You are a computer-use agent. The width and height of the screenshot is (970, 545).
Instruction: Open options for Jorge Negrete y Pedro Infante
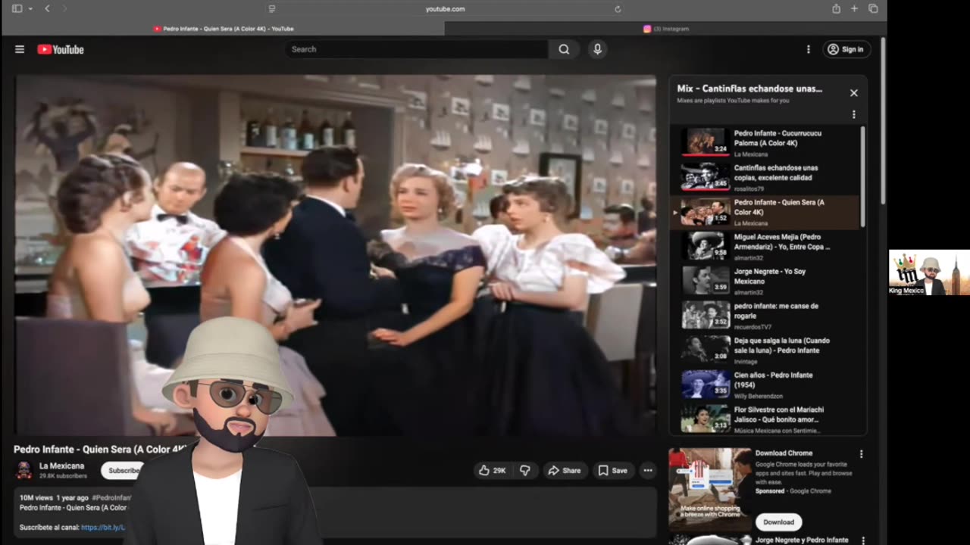pyautogui.click(x=862, y=540)
